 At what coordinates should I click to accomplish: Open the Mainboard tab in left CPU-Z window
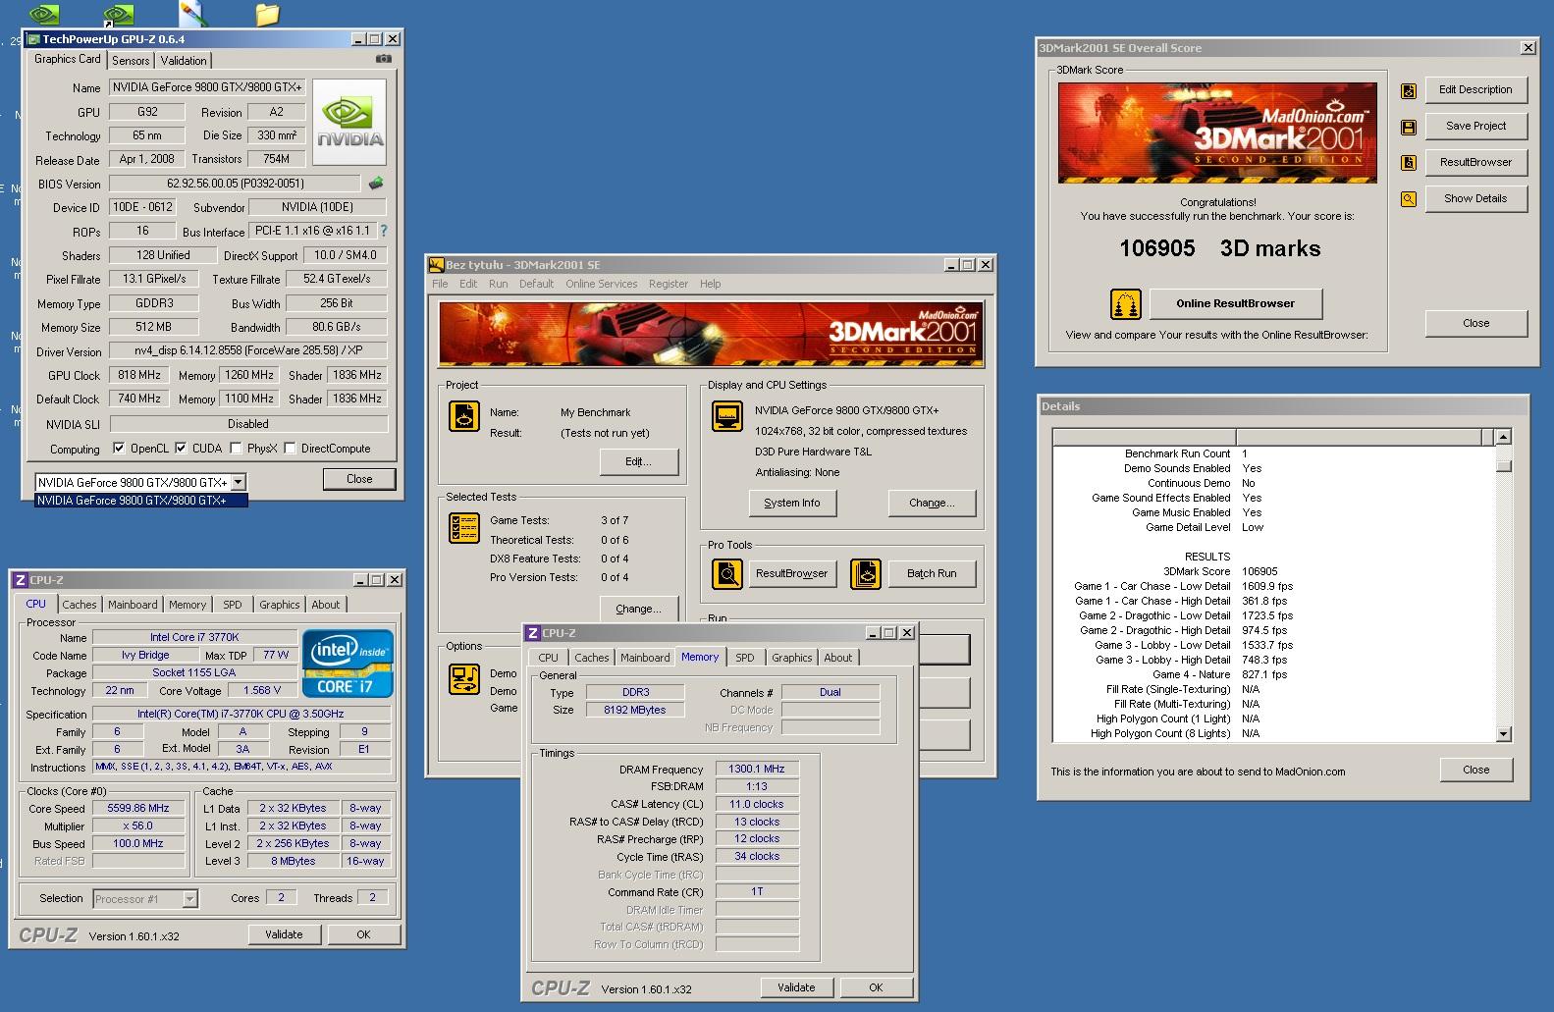[x=133, y=605]
